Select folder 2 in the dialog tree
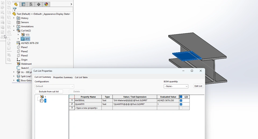The image size is (258, 139). click(x=43, y=101)
